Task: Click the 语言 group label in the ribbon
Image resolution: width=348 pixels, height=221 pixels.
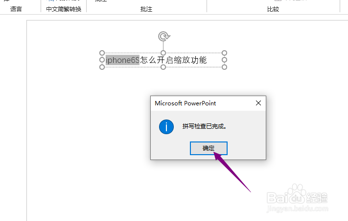Action: point(16,9)
